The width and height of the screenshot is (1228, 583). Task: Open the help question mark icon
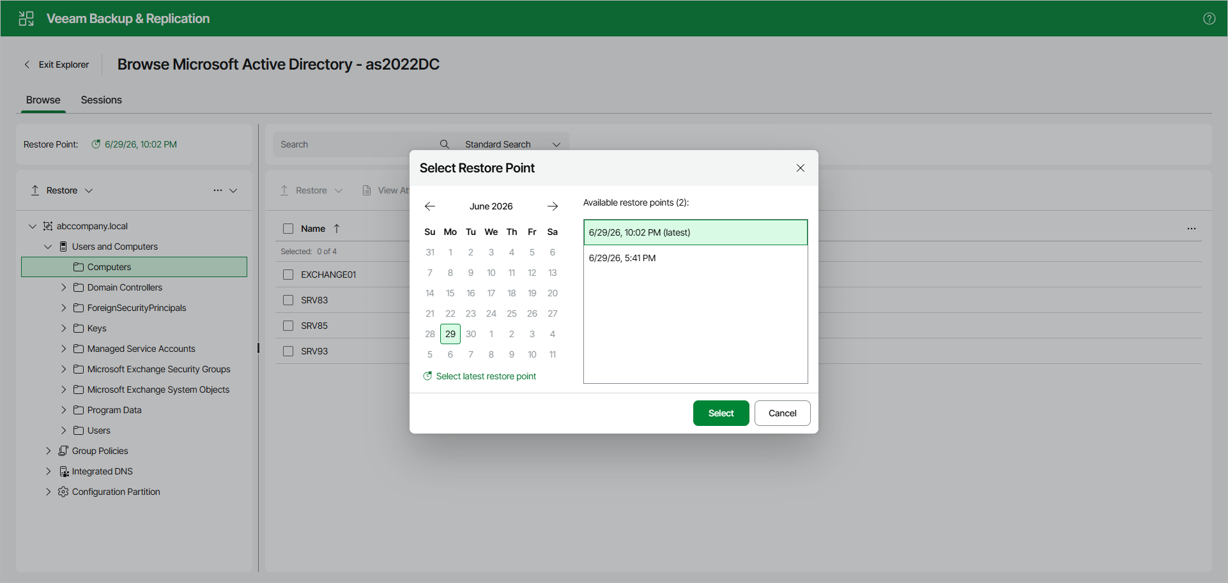pyautogui.click(x=1209, y=19)
